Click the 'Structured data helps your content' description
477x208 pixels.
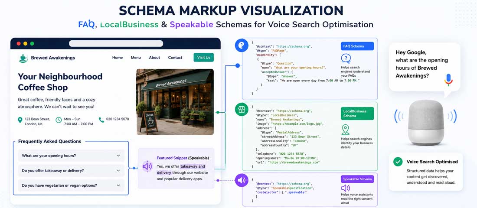[431, 177]
